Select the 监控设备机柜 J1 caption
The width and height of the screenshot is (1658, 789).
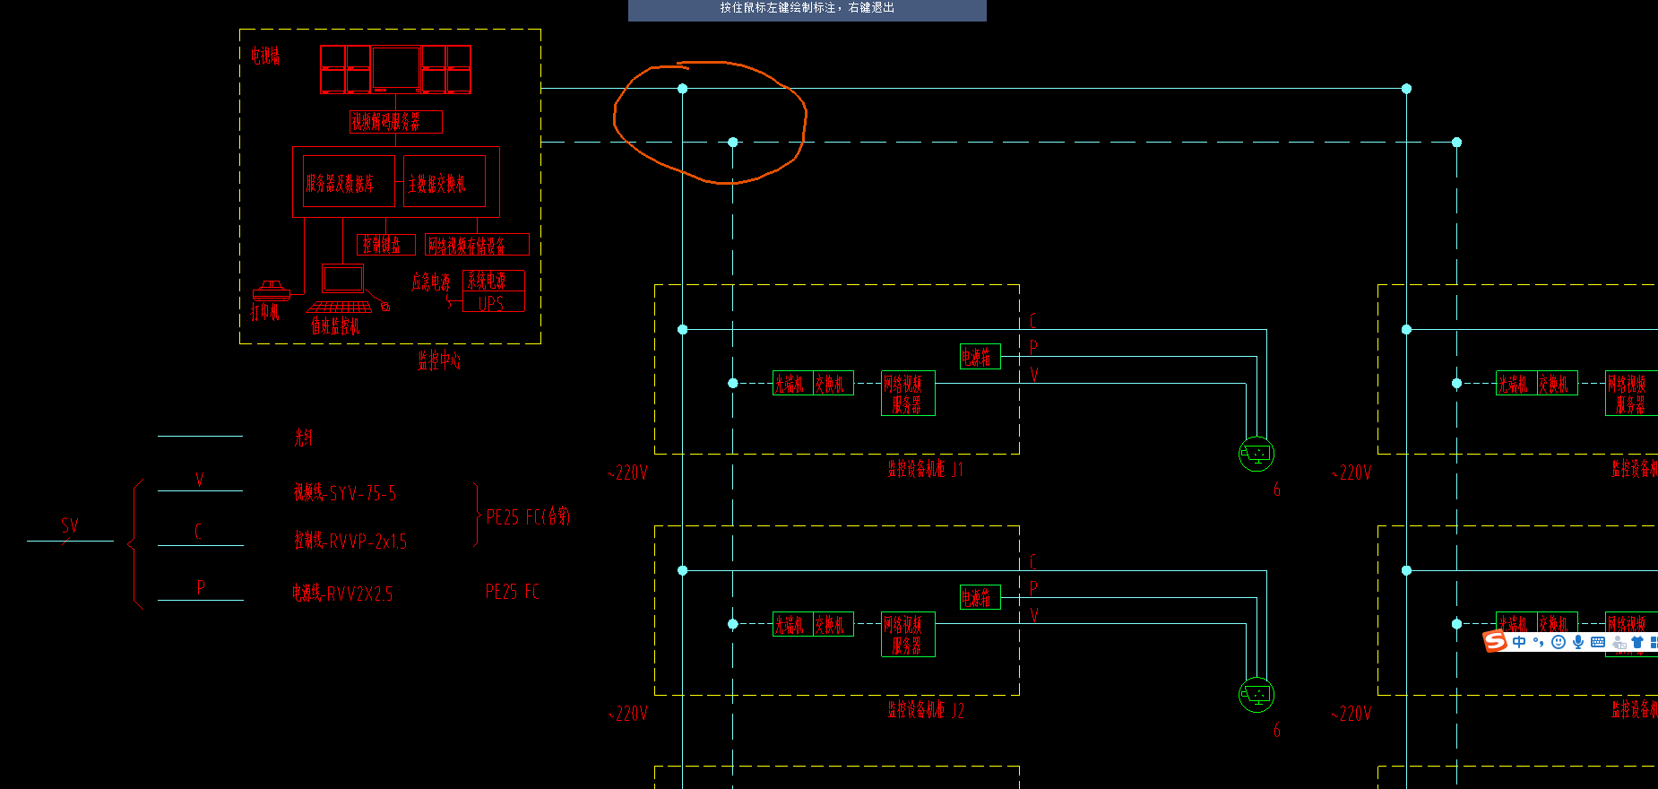926,469
